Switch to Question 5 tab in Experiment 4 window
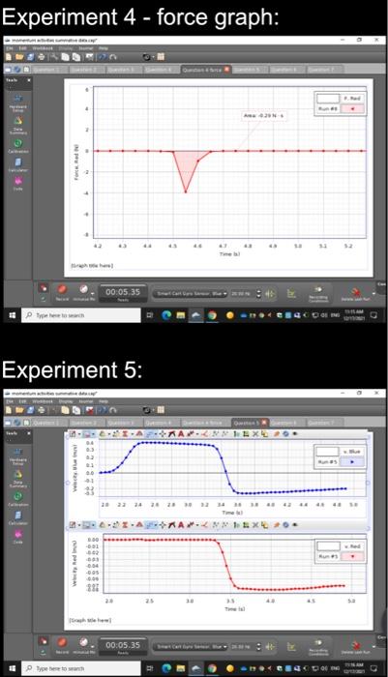388x677 pixels. pyautogui.click(x=249, y=69)
